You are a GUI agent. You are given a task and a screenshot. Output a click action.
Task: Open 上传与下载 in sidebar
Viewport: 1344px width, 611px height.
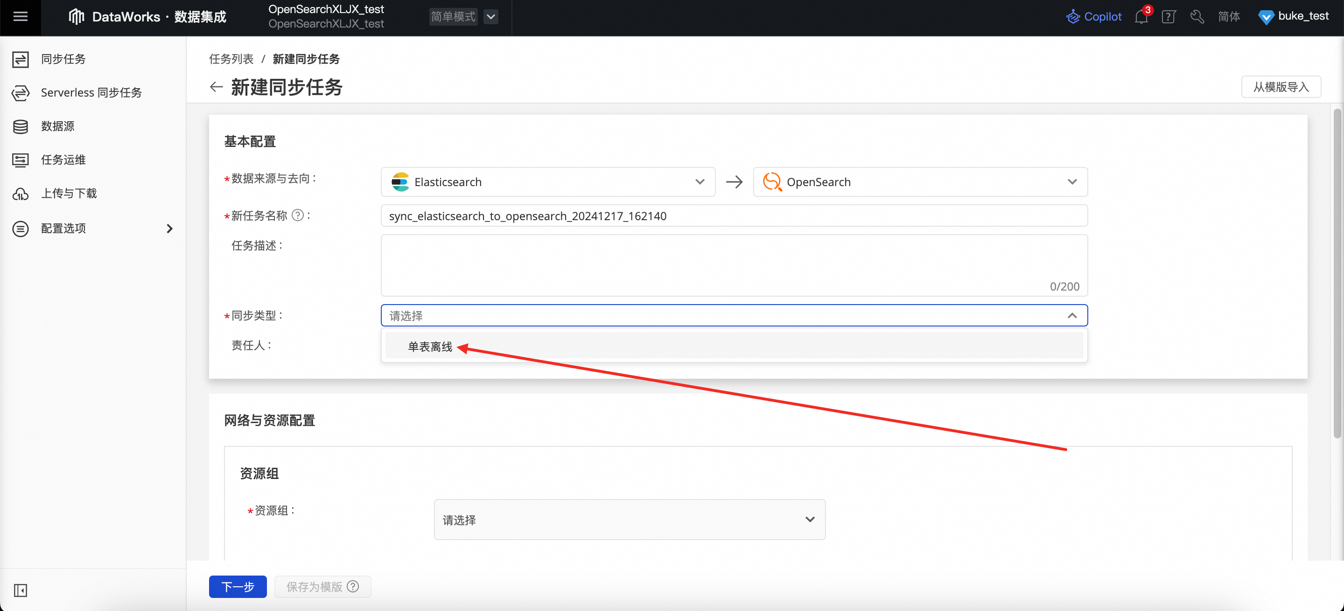[69, 194]
